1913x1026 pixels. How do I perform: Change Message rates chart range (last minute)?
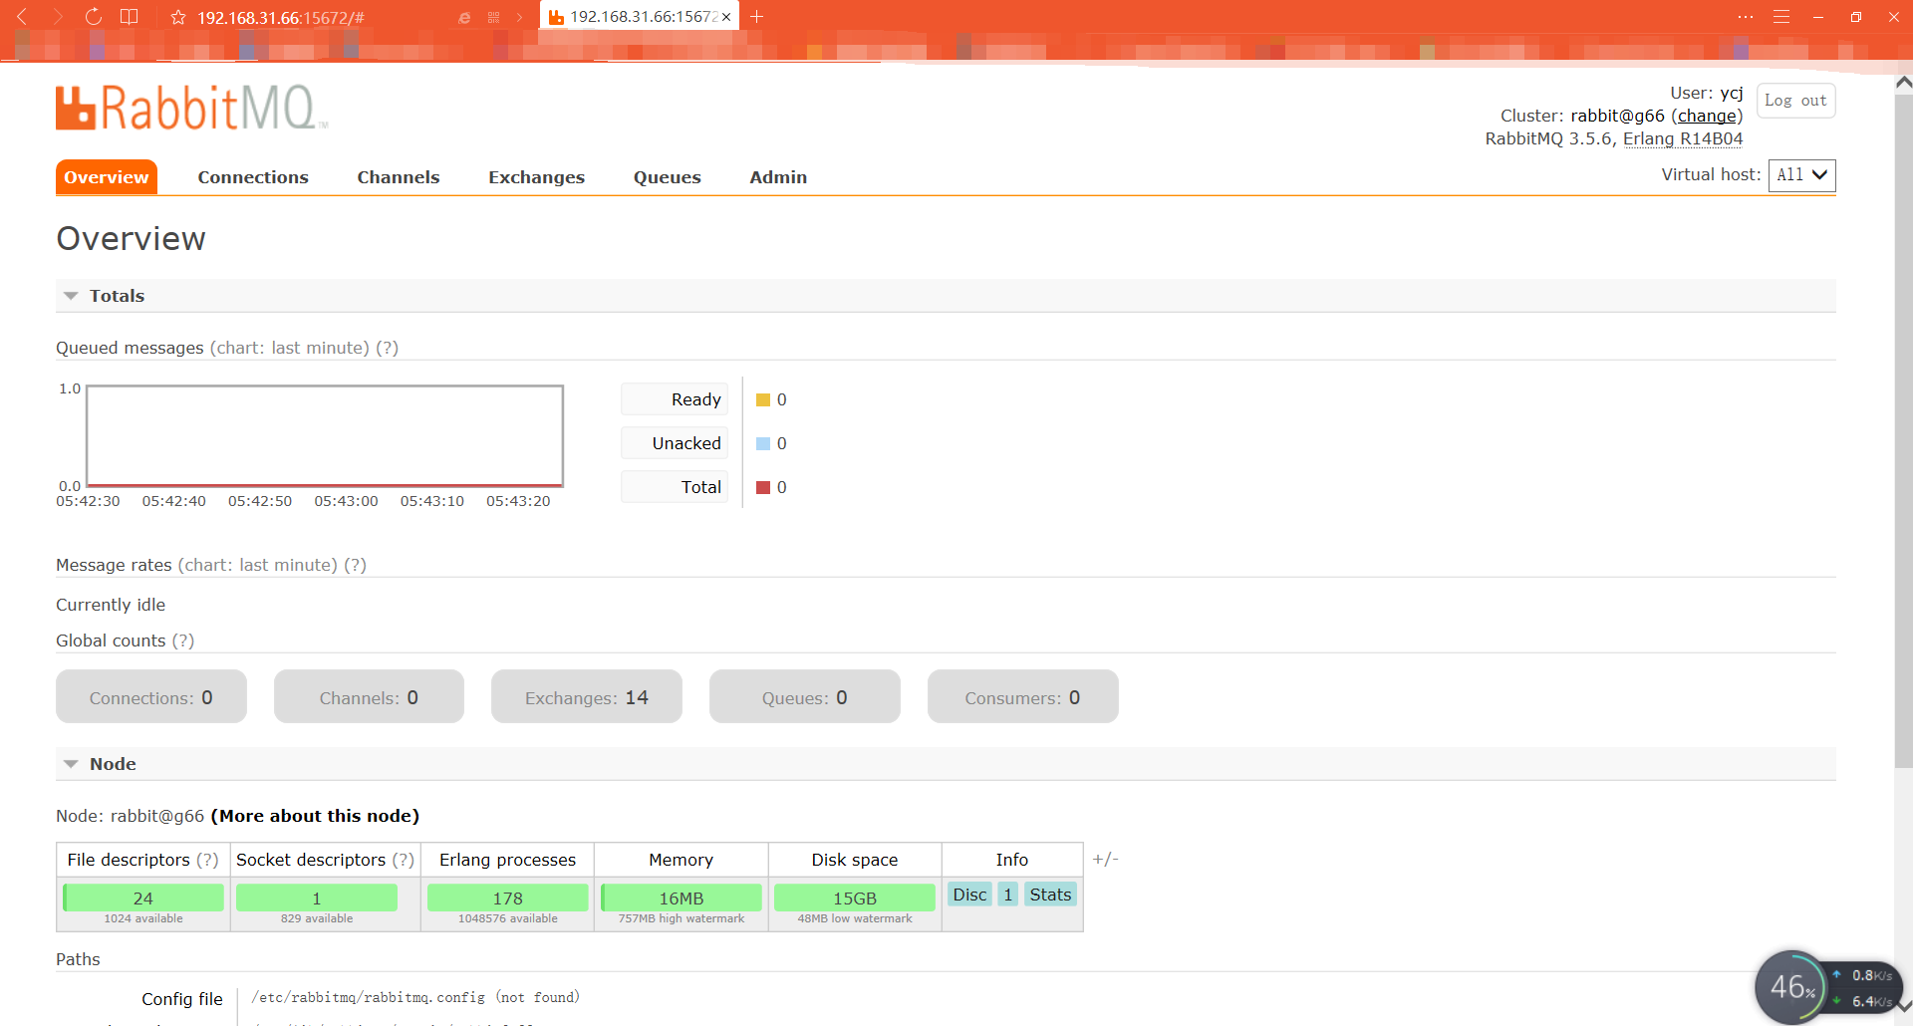coord(257,565)
